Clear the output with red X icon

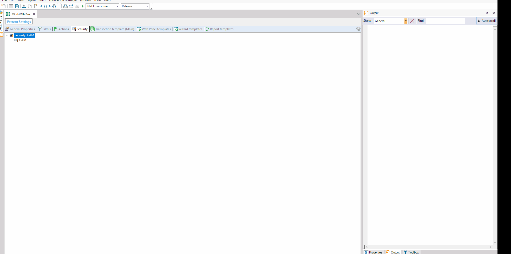coord(412,21)
